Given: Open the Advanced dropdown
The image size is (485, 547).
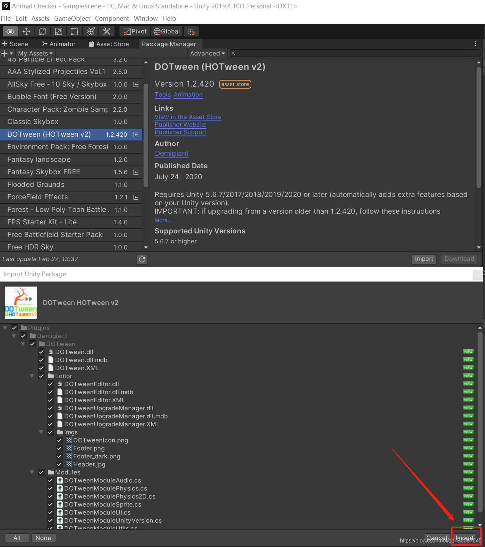Looking at the screenshot, I should pyautogui.click(x=208, y=53).
